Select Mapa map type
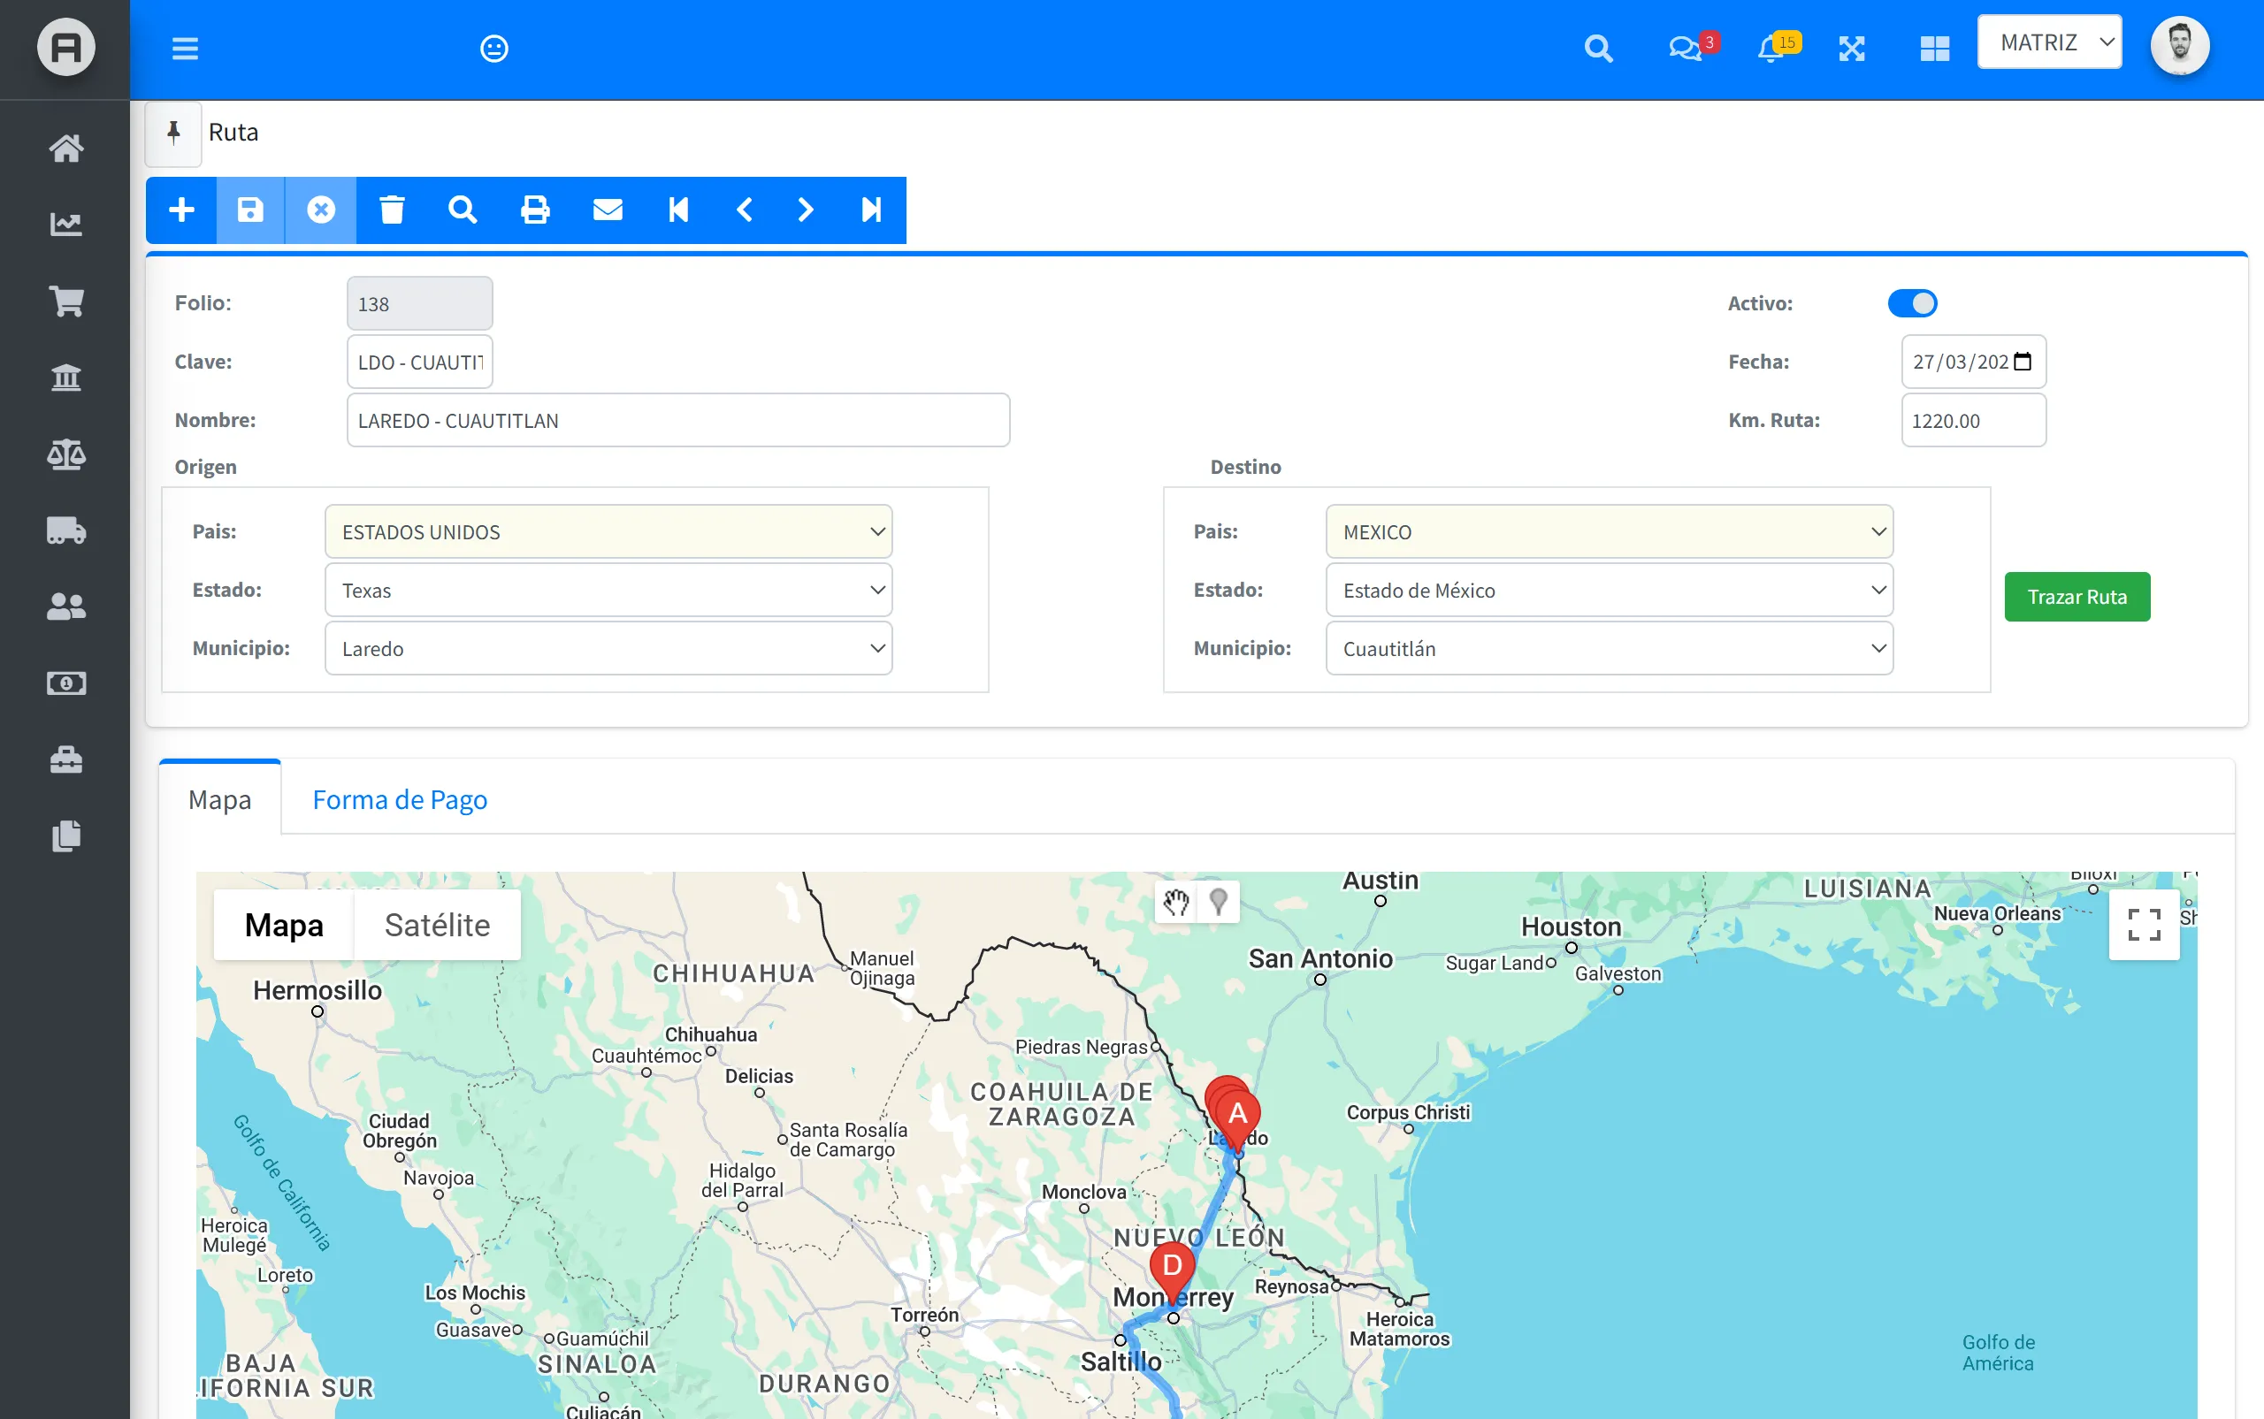The height and width of the screenshot is (1419, 2264). point(284,925)
